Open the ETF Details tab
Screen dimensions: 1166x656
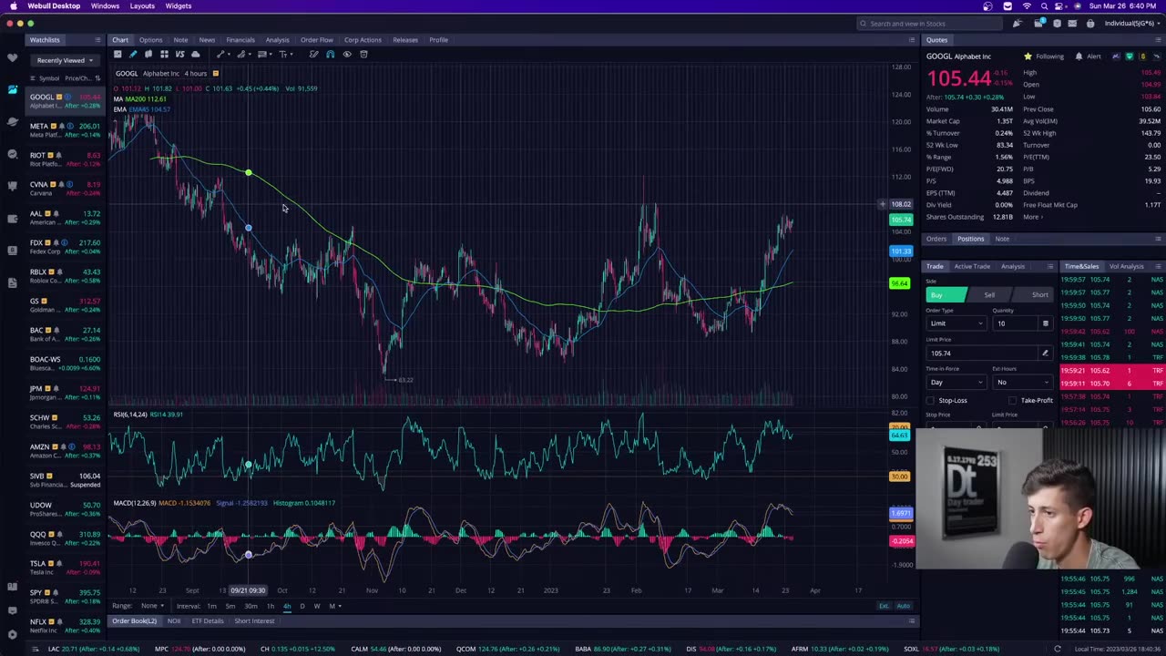pyautogui.click(x=208, y=621)
